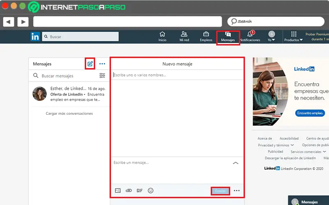The height and width of the screenshot is (205, 329).
Task: Open Opciones de publicidad footer link
Action: click(315, 145)
